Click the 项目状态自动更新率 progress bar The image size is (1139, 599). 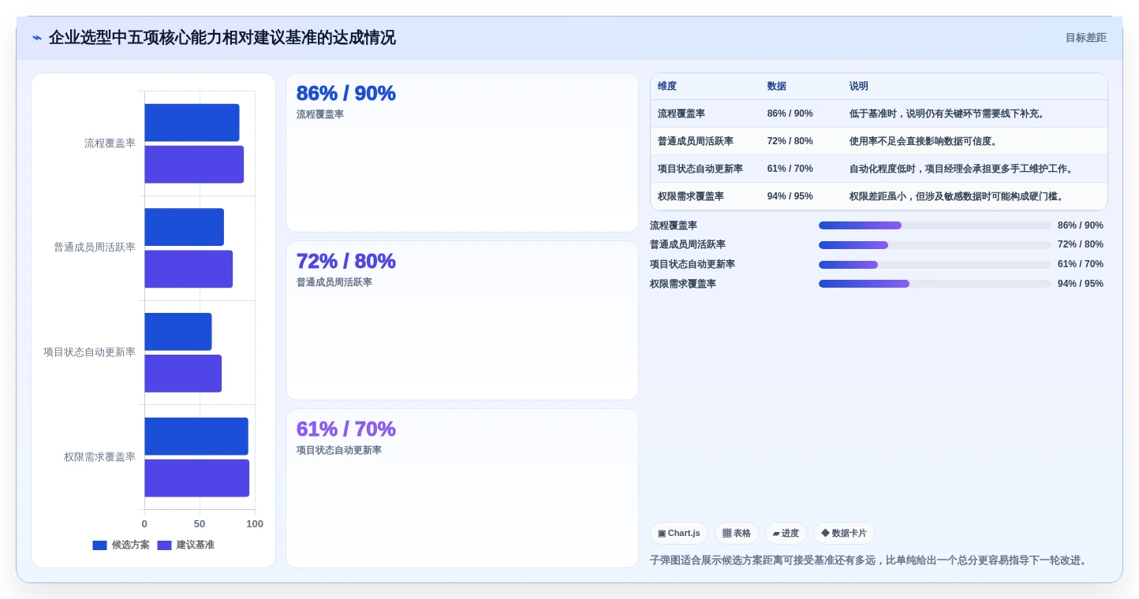pyautogui.click(x=935, y=265)
